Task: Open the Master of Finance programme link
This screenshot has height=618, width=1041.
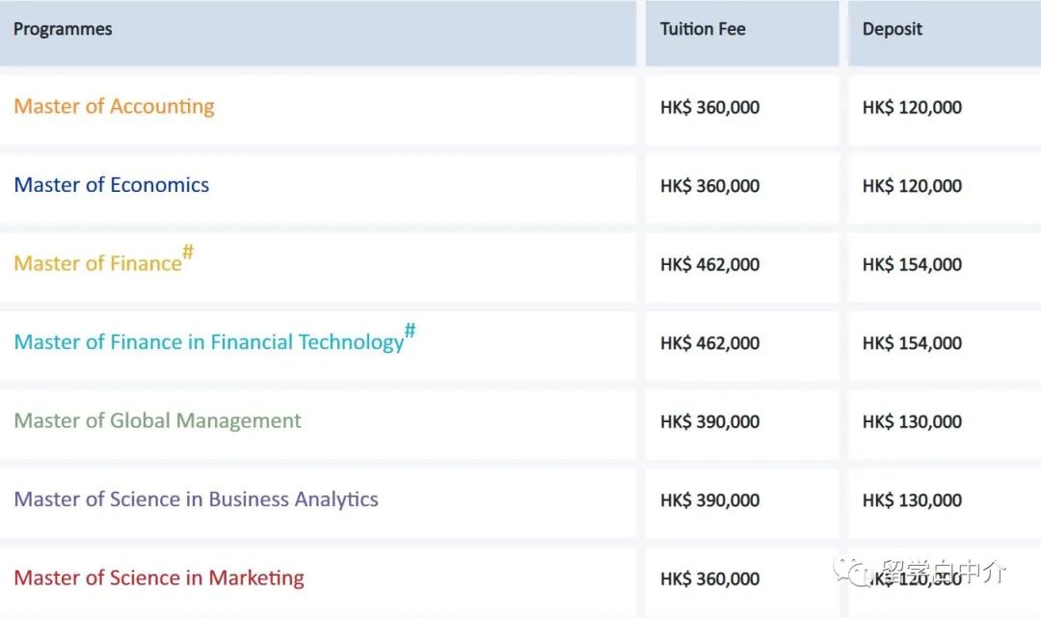Action: point(97,263)
